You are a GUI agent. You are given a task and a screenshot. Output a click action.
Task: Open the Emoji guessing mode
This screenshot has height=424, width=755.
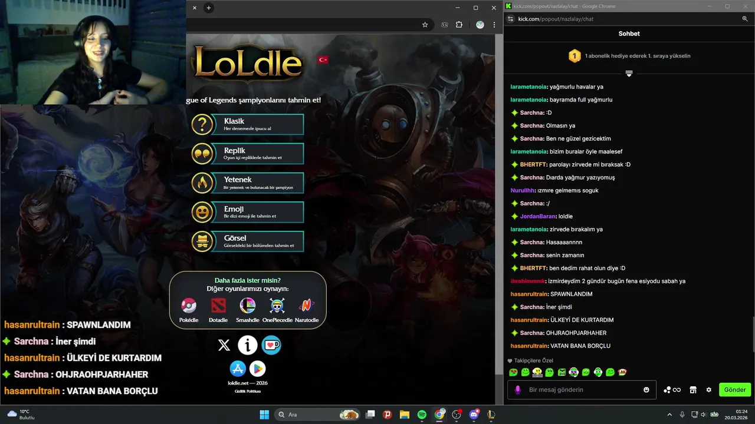(x=248, y=212)
